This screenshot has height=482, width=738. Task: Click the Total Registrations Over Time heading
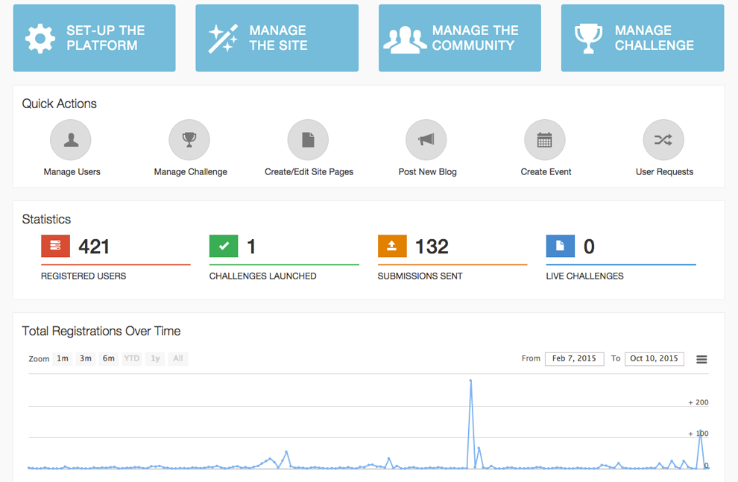point(101,331)
